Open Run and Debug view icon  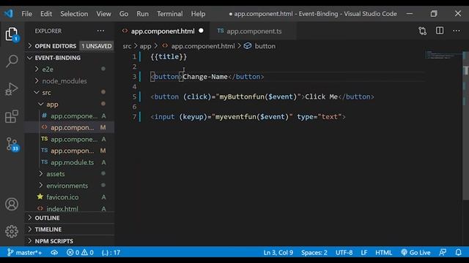(x=12, y=89)
